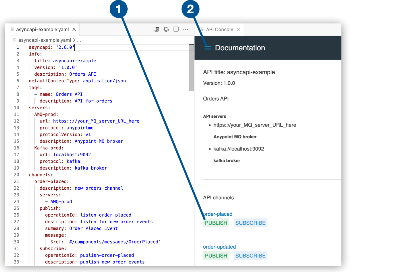The height and width of the screenshot is (272, 404).
Task: Toggle PUBLISH badge under order-placed channel
Action: coord(216,223)
